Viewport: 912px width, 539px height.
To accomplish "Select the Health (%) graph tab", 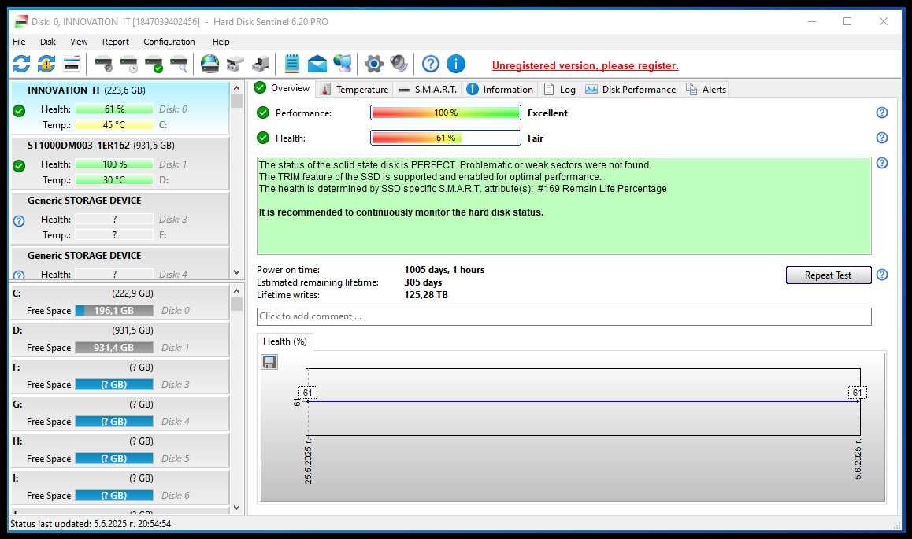I will click(x=285, y=341).
